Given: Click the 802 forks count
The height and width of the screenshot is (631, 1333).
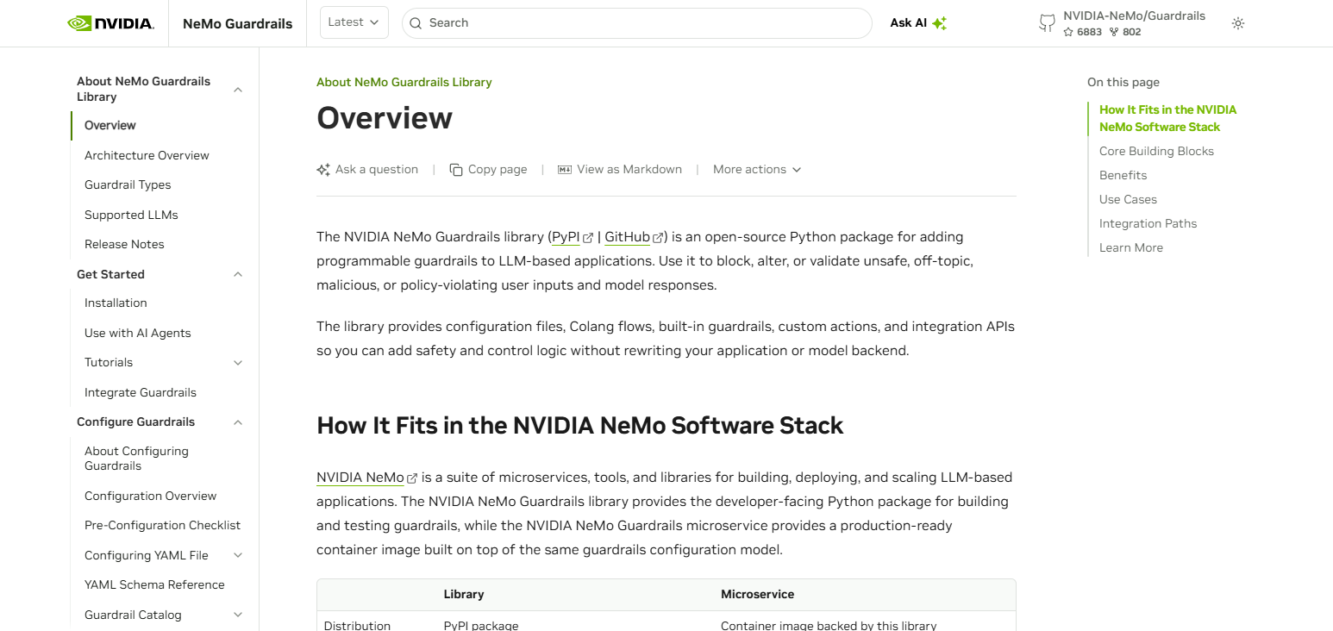Looking at the screenshot, I should coord(1125,32).
